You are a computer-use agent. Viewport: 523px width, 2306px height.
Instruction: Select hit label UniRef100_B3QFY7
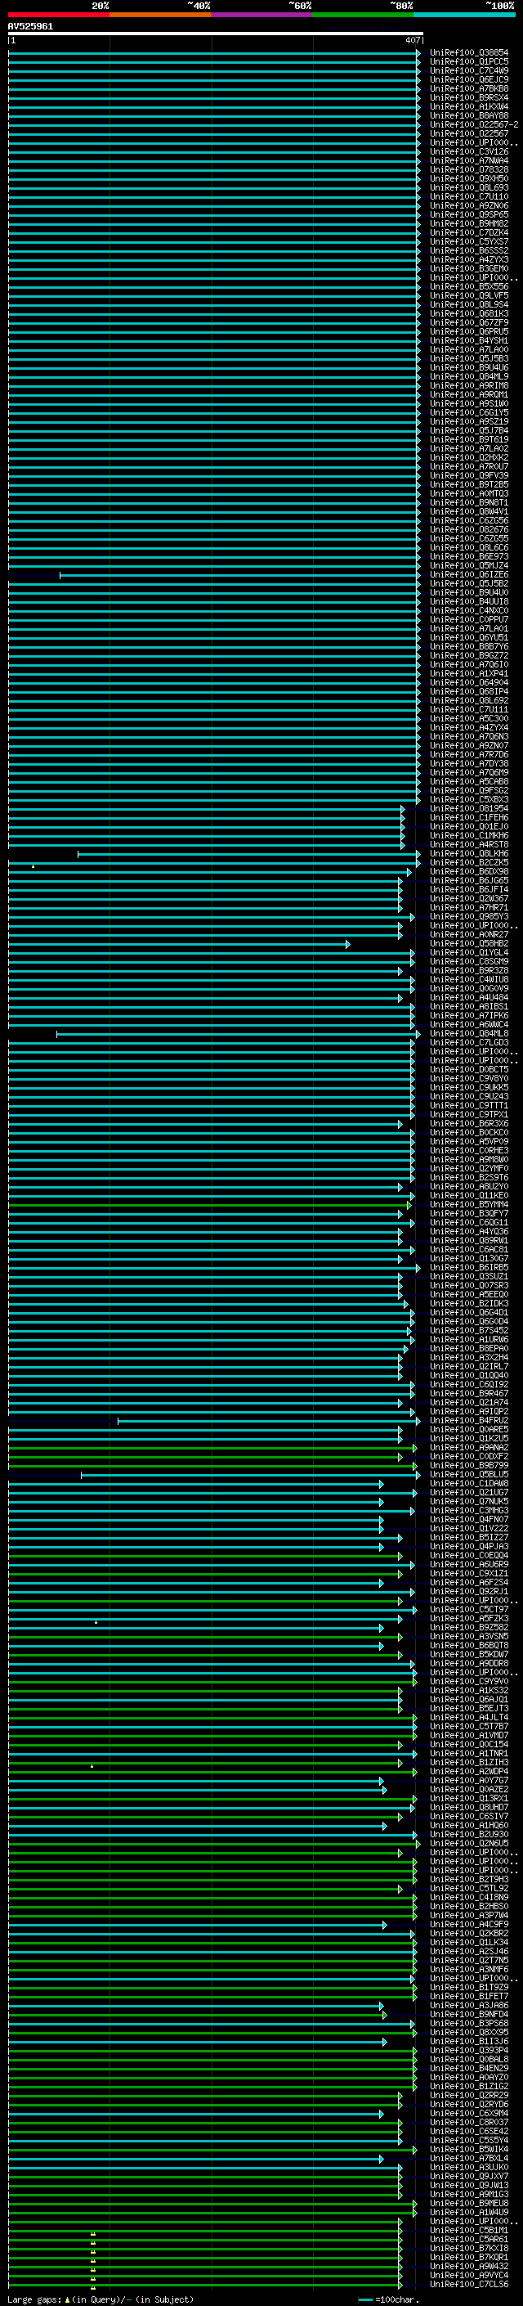(x=468, y=1214)
